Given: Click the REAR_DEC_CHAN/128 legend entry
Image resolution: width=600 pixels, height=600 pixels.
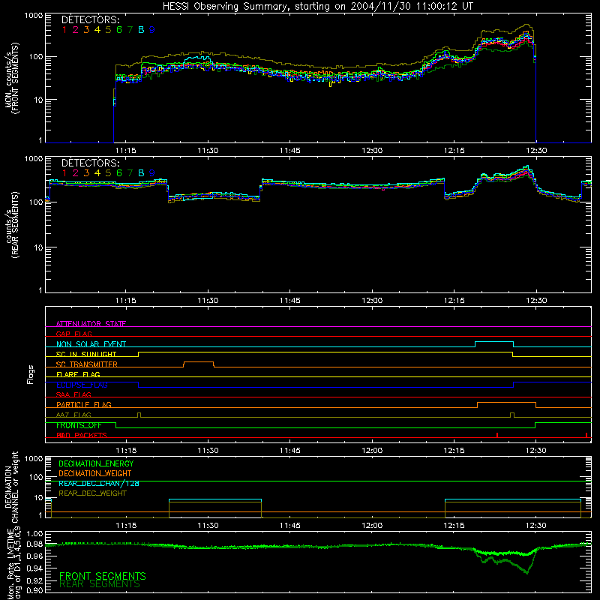Looking at the screenshot, I should pos(99,483).
